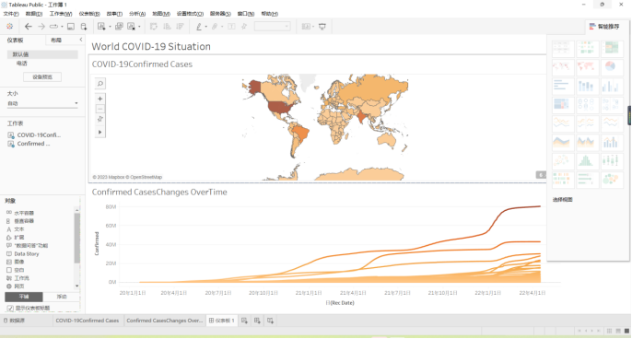Add a new data source via cylinder icon

pos(84,27)
